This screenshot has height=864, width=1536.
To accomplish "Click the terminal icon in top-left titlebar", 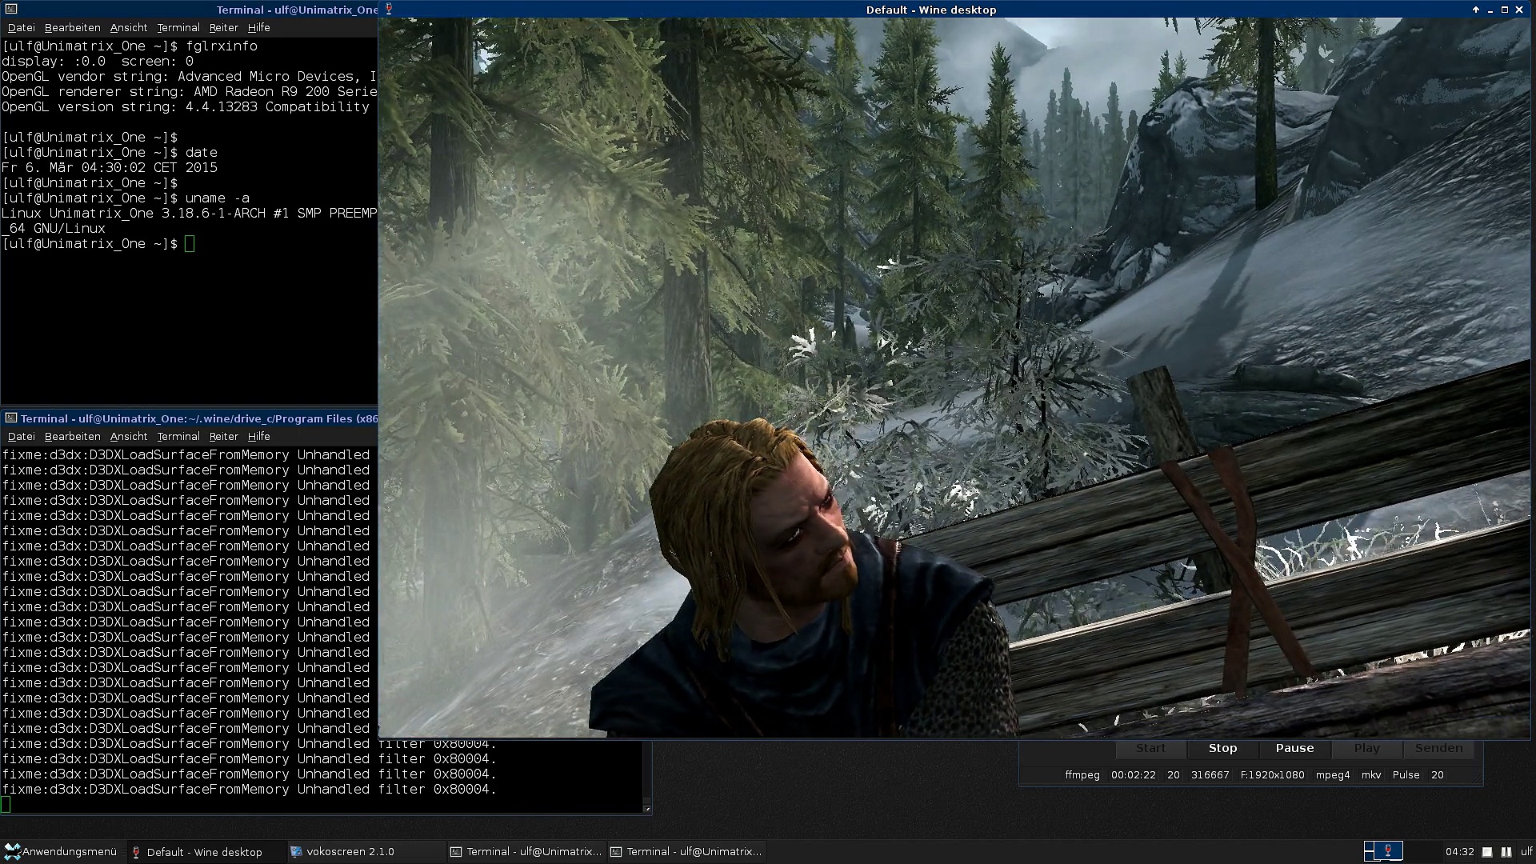I will click(x=10, y=10).
